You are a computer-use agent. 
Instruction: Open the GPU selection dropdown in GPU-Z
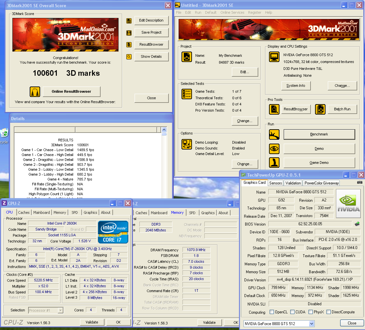312,323
